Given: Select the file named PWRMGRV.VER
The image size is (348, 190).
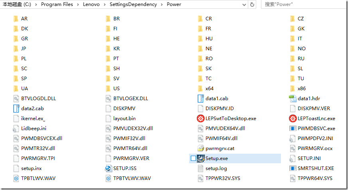Looking at the screenshot, I should (x=131, y=158).
